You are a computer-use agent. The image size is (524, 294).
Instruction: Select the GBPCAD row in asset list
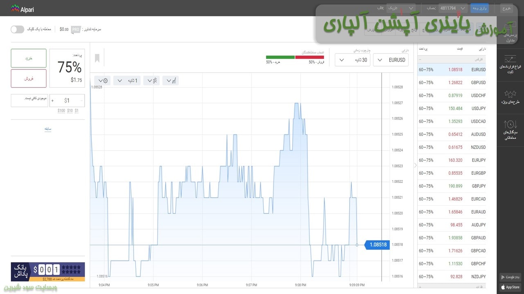[452, 251]
